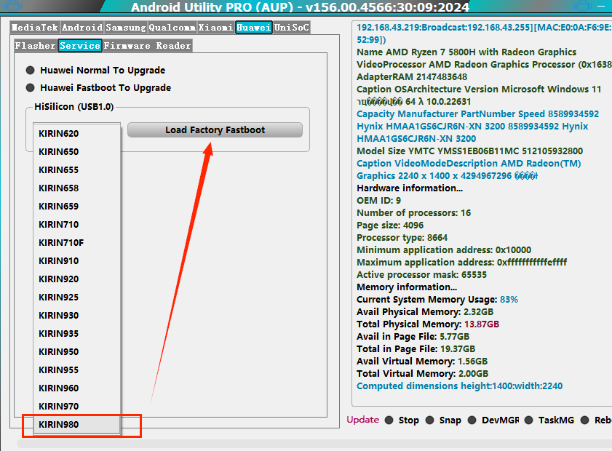Click the AMD Ryzen 7 5800H name line
This screenshot has width=612, height=451.
tap(466, 52)
